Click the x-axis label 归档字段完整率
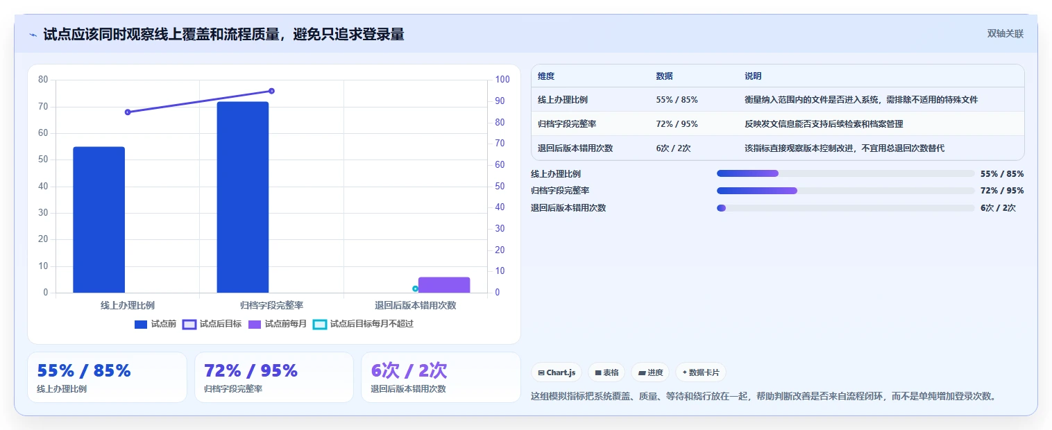Viewport: 1052px width, 430px height. point(271,305)
